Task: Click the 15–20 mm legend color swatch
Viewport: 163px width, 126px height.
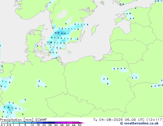Action: [40, 123]
